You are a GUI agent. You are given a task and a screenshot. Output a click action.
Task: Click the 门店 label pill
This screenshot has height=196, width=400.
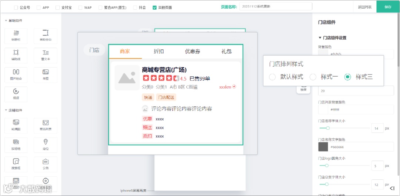point(94,50)
